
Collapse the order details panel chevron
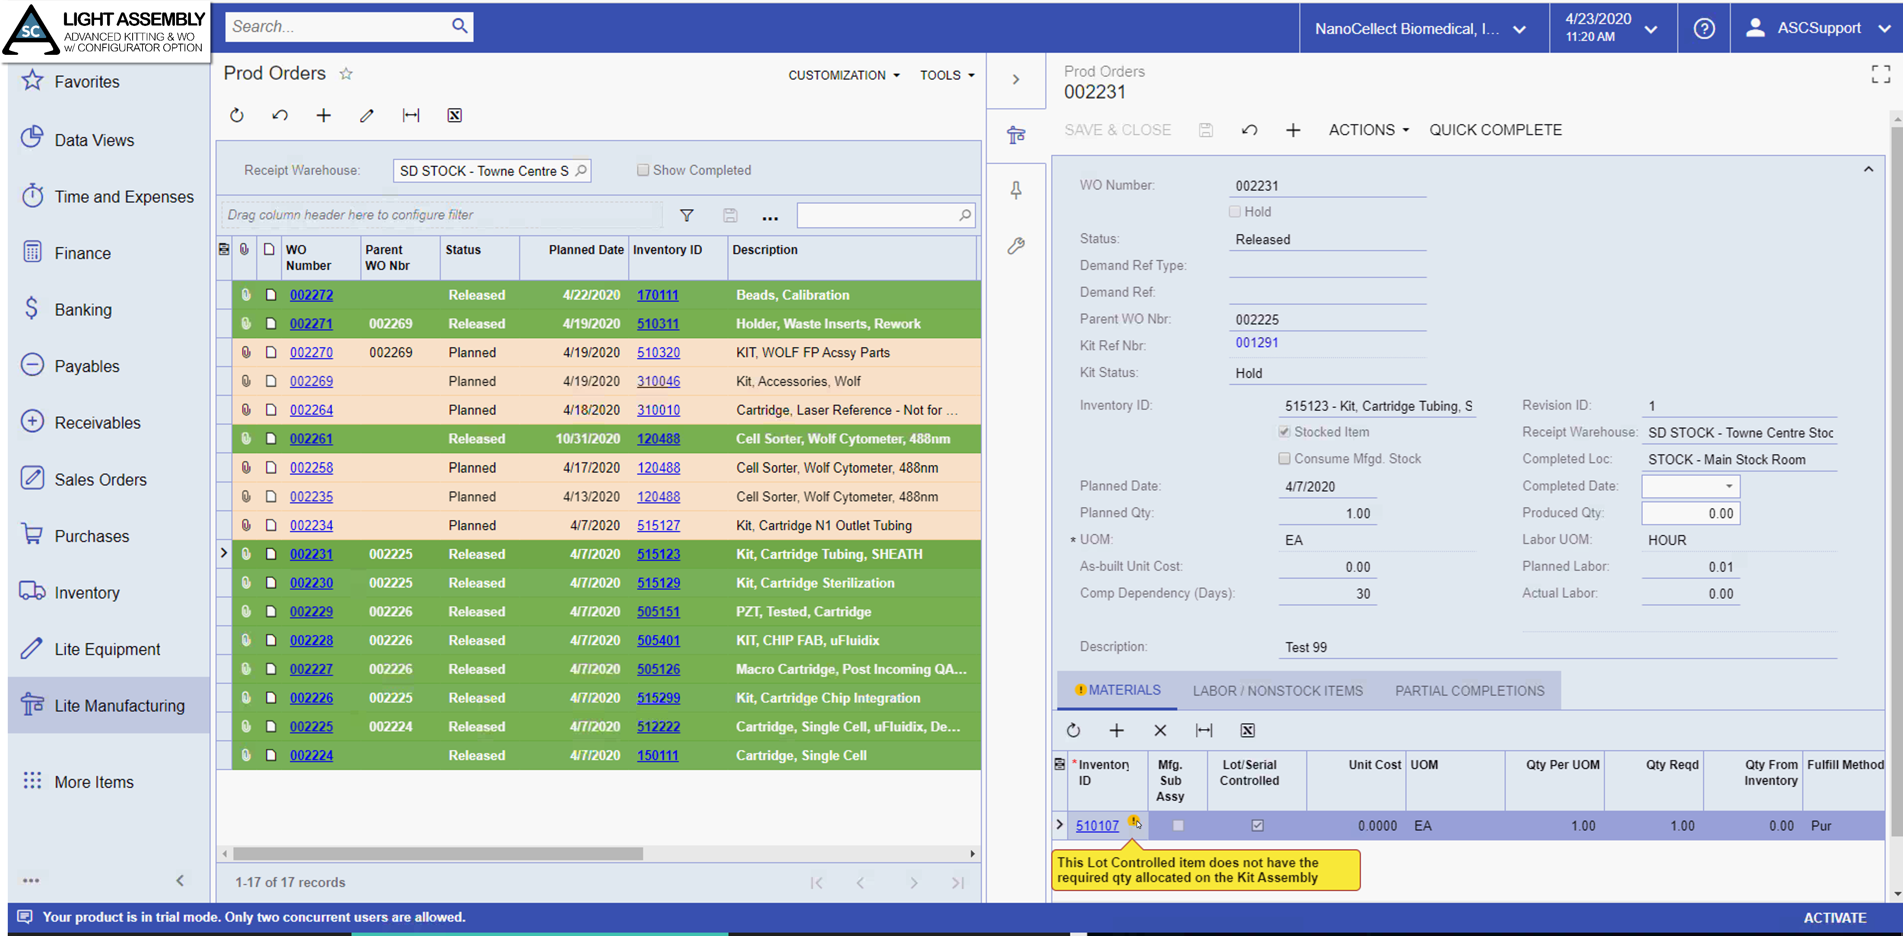(x=1868, y=170)
